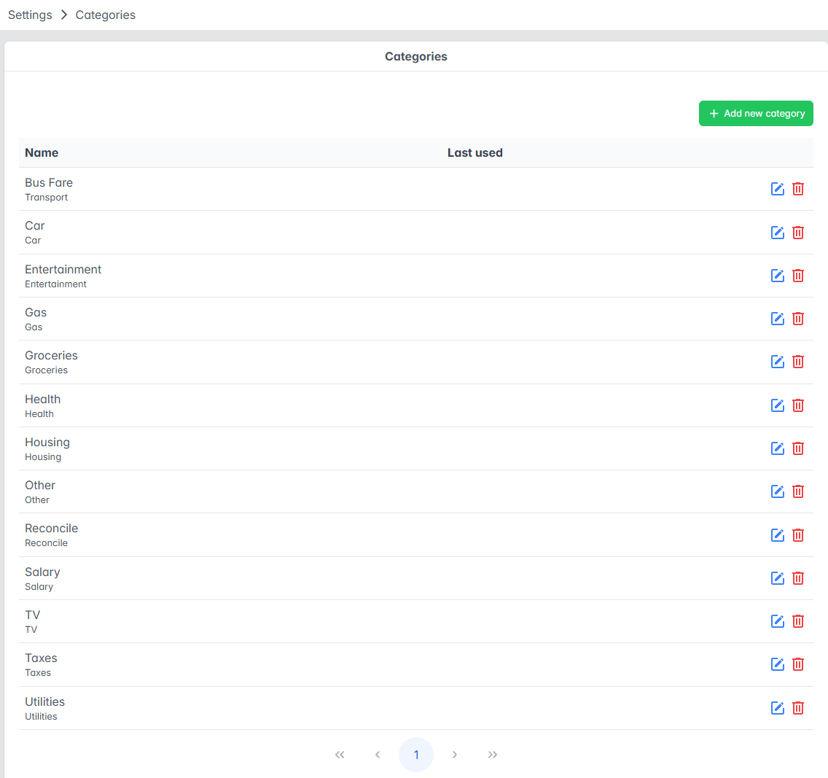Screen dimensions: 828x778
Task: Select the Utilities category name
Action: tap(45, 702)
